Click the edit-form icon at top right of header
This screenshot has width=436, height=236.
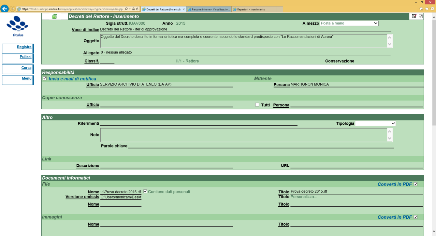414,16
